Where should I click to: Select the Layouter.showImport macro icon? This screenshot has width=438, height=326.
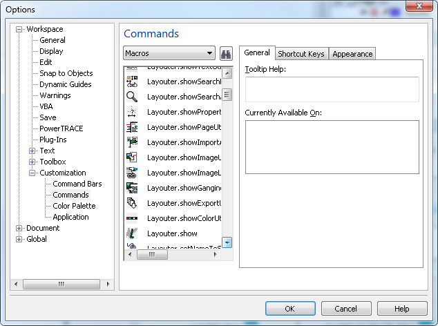point(132,142)
